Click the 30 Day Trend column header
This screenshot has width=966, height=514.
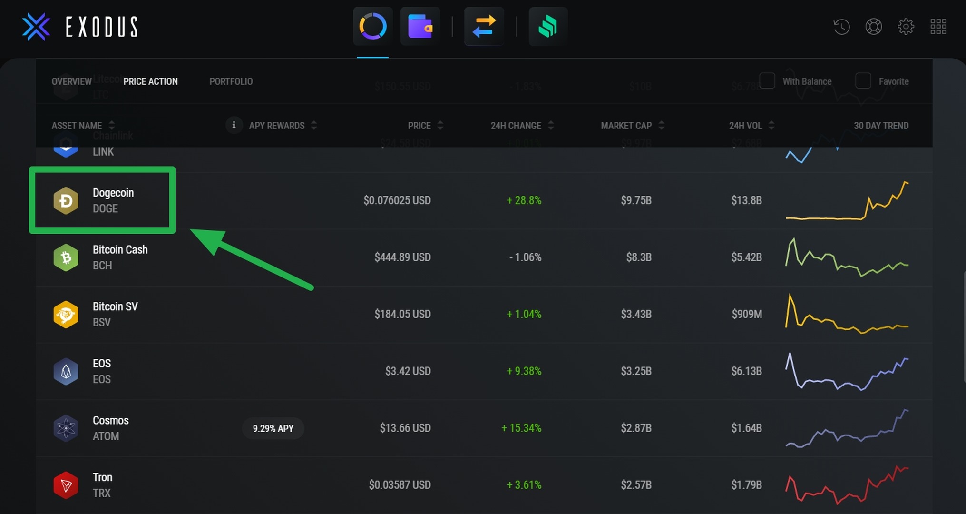(881, 126)
